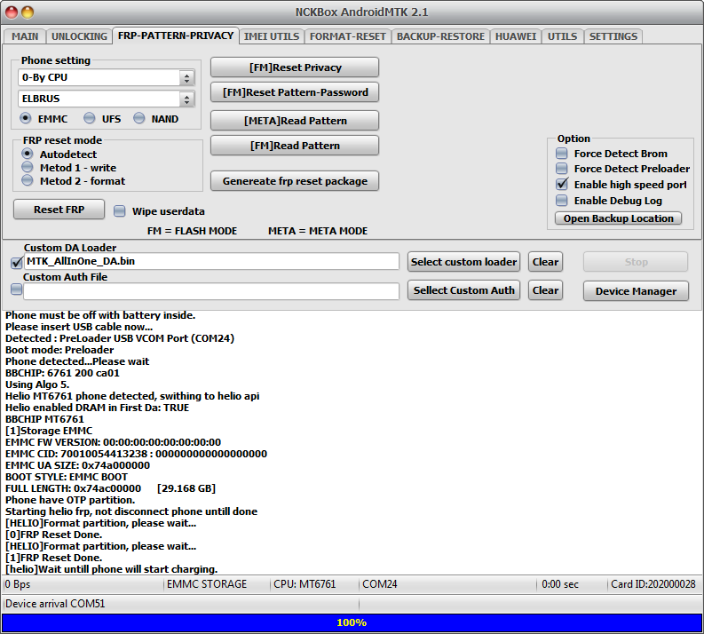Click log line 'Boot mode: Preloader'
704x634 pixels.
pyautogui.click(x=59, y=350)
